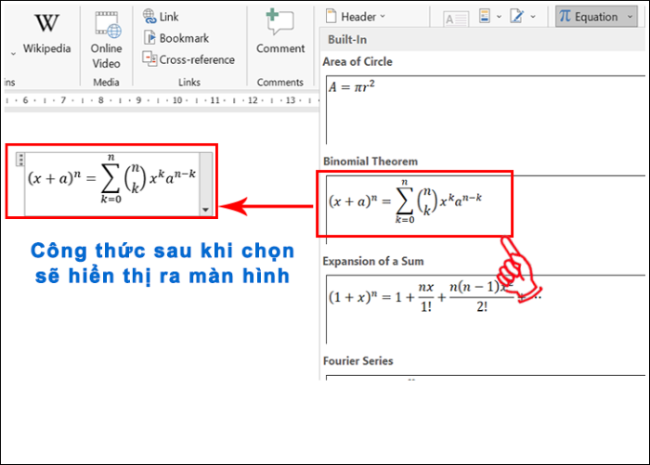Choose the Binomial Theorem equation
The height and width of the screenshot is (465, 650).
[x=416, y=203]
